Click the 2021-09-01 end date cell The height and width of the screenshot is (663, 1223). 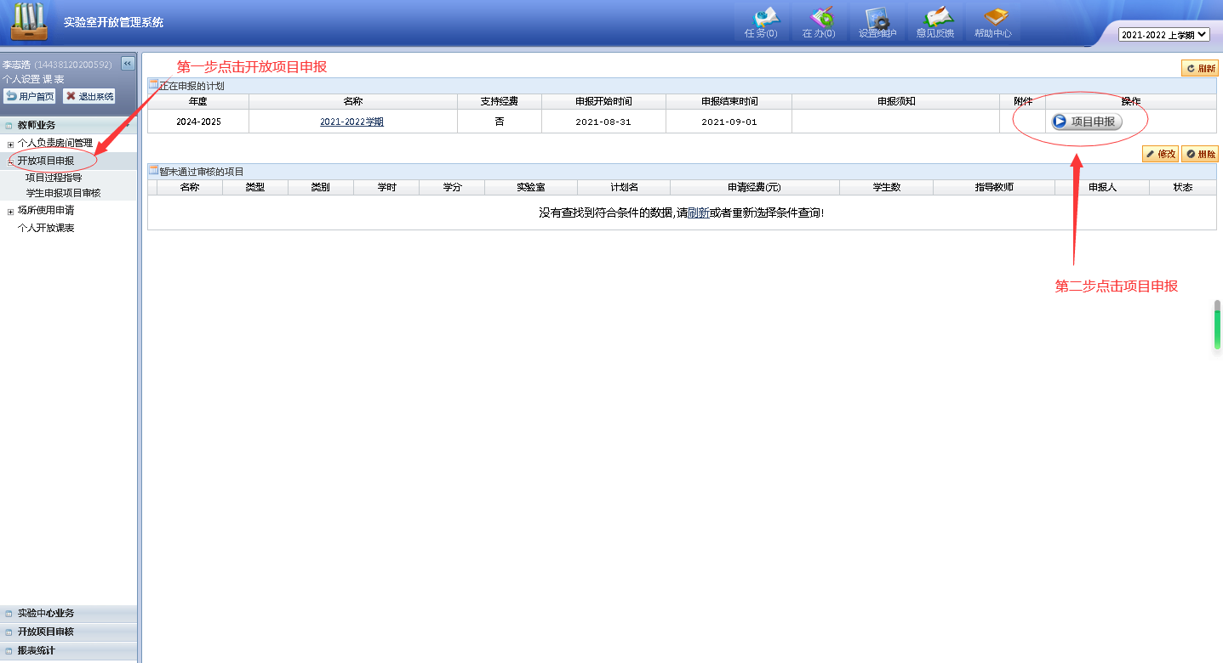click(x=729, y=122)
